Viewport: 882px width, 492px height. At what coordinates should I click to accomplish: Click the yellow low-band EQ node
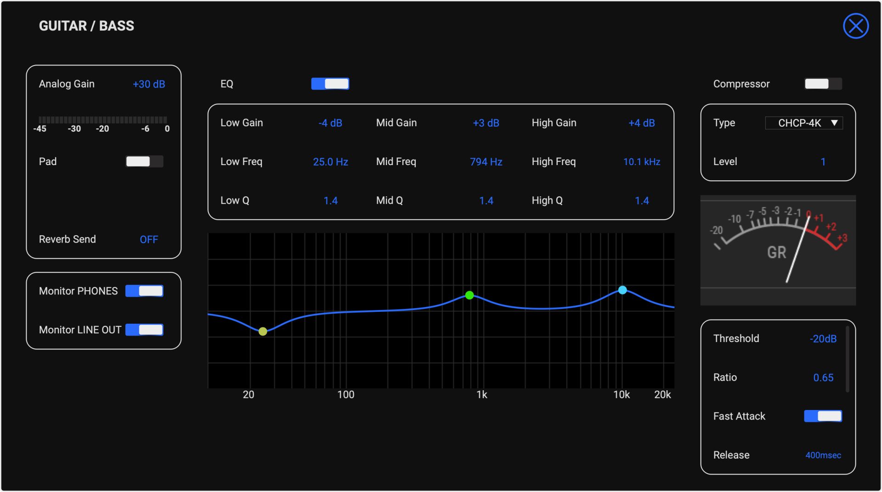pos(263,332)
